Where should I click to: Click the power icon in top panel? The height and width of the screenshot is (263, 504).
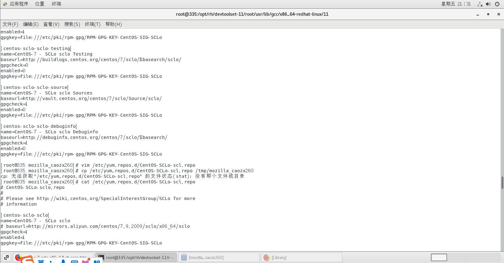pyautogui.click(x=497, y=4)
